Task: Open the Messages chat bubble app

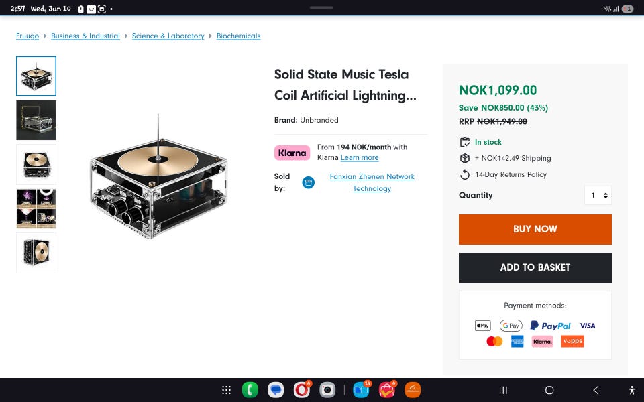Action: (276, 390)
